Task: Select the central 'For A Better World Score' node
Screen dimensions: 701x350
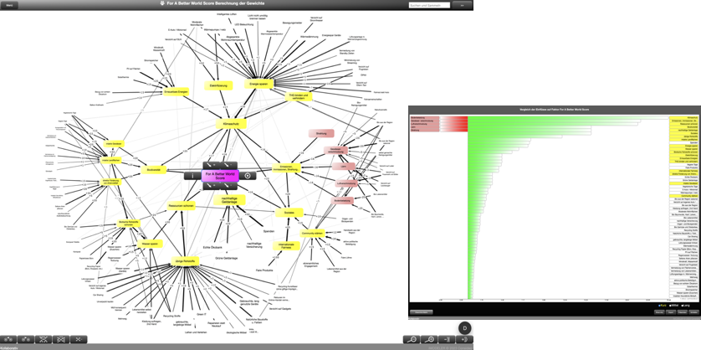Action: (x=220, y=176)
